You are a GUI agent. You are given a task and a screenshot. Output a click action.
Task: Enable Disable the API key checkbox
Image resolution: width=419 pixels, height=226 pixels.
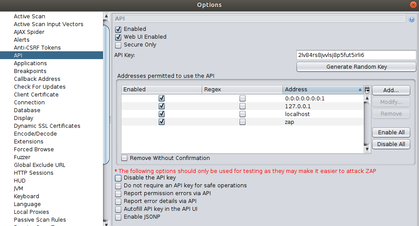[118, 178]
